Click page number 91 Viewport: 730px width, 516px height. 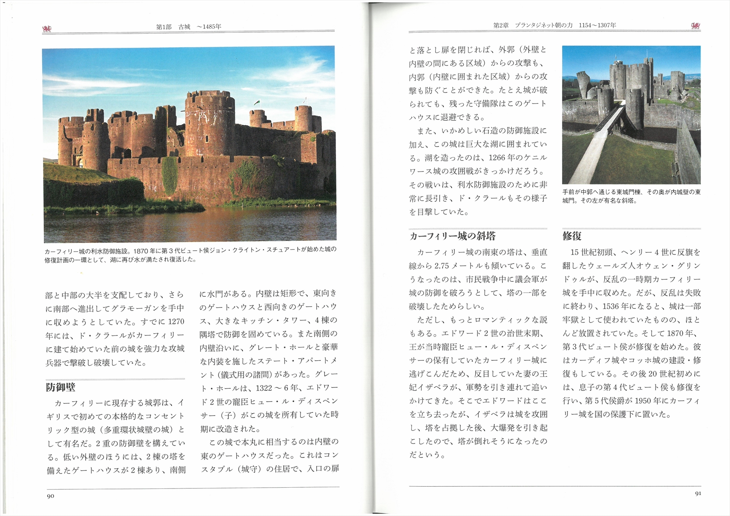point(698,493)
